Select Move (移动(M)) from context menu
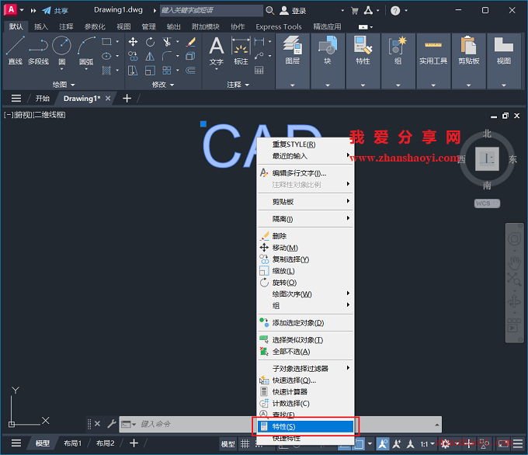Viewport: 528px width, 455px height. pyautogui.click(x=305, y=248)
